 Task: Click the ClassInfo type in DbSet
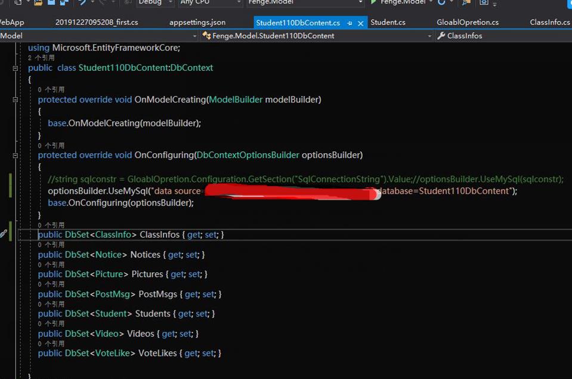113,235
